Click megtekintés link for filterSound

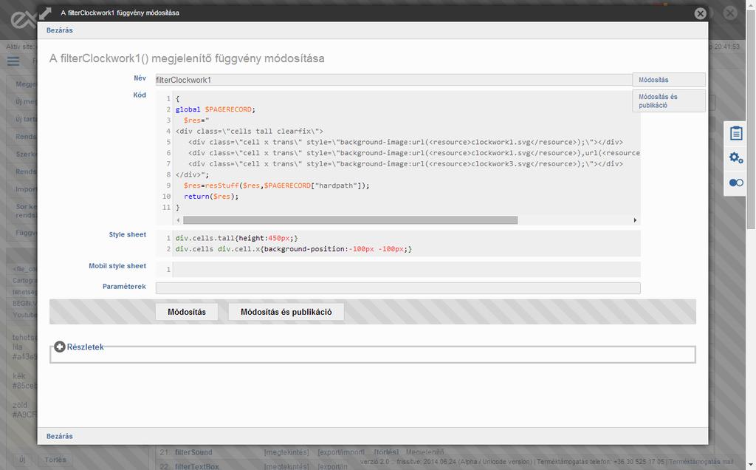point(286,452)
